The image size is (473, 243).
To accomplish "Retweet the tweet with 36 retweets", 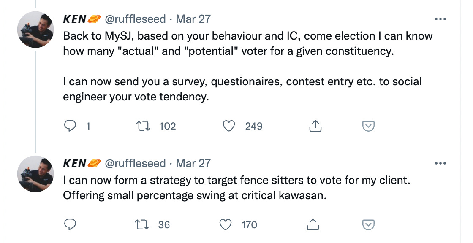I will tap(143, 224).
